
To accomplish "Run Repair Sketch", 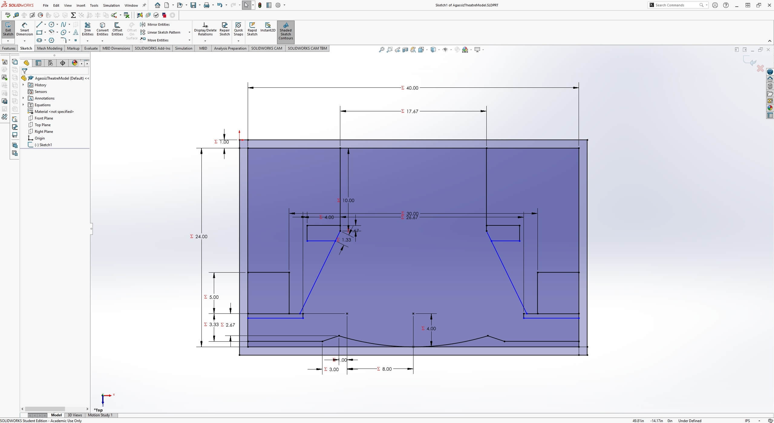I will [x=224, y=29].
